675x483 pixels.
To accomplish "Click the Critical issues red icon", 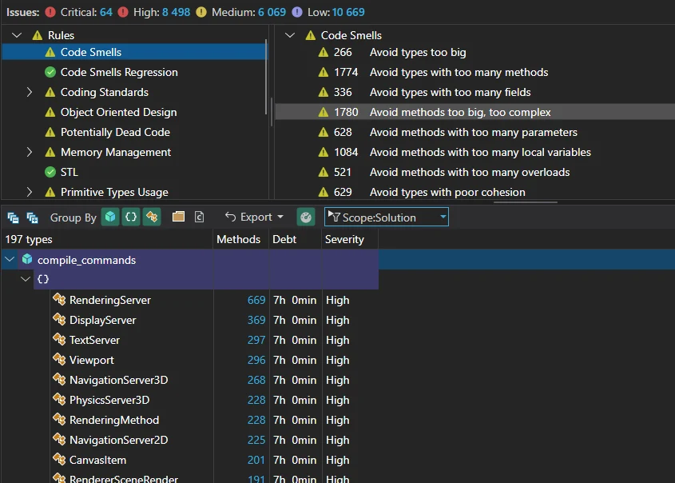I will coord(50,12).
